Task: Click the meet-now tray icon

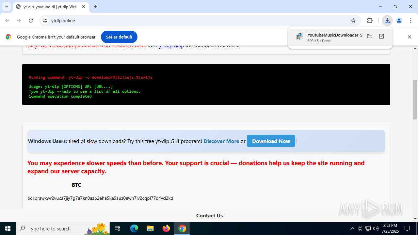Action: coord(360,228)
